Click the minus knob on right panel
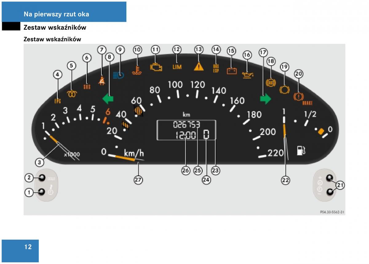Viewport: 369px width, 264px height. coord(329,192)
